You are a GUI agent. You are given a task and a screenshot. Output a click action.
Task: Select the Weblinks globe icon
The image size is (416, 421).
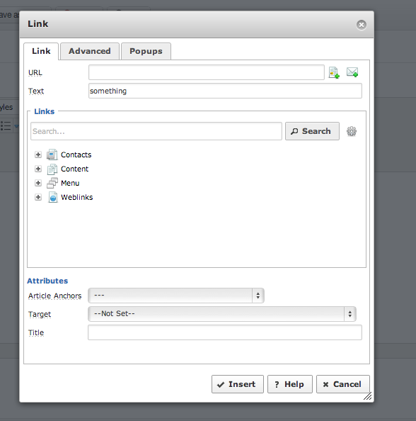[x=52, y=197]
